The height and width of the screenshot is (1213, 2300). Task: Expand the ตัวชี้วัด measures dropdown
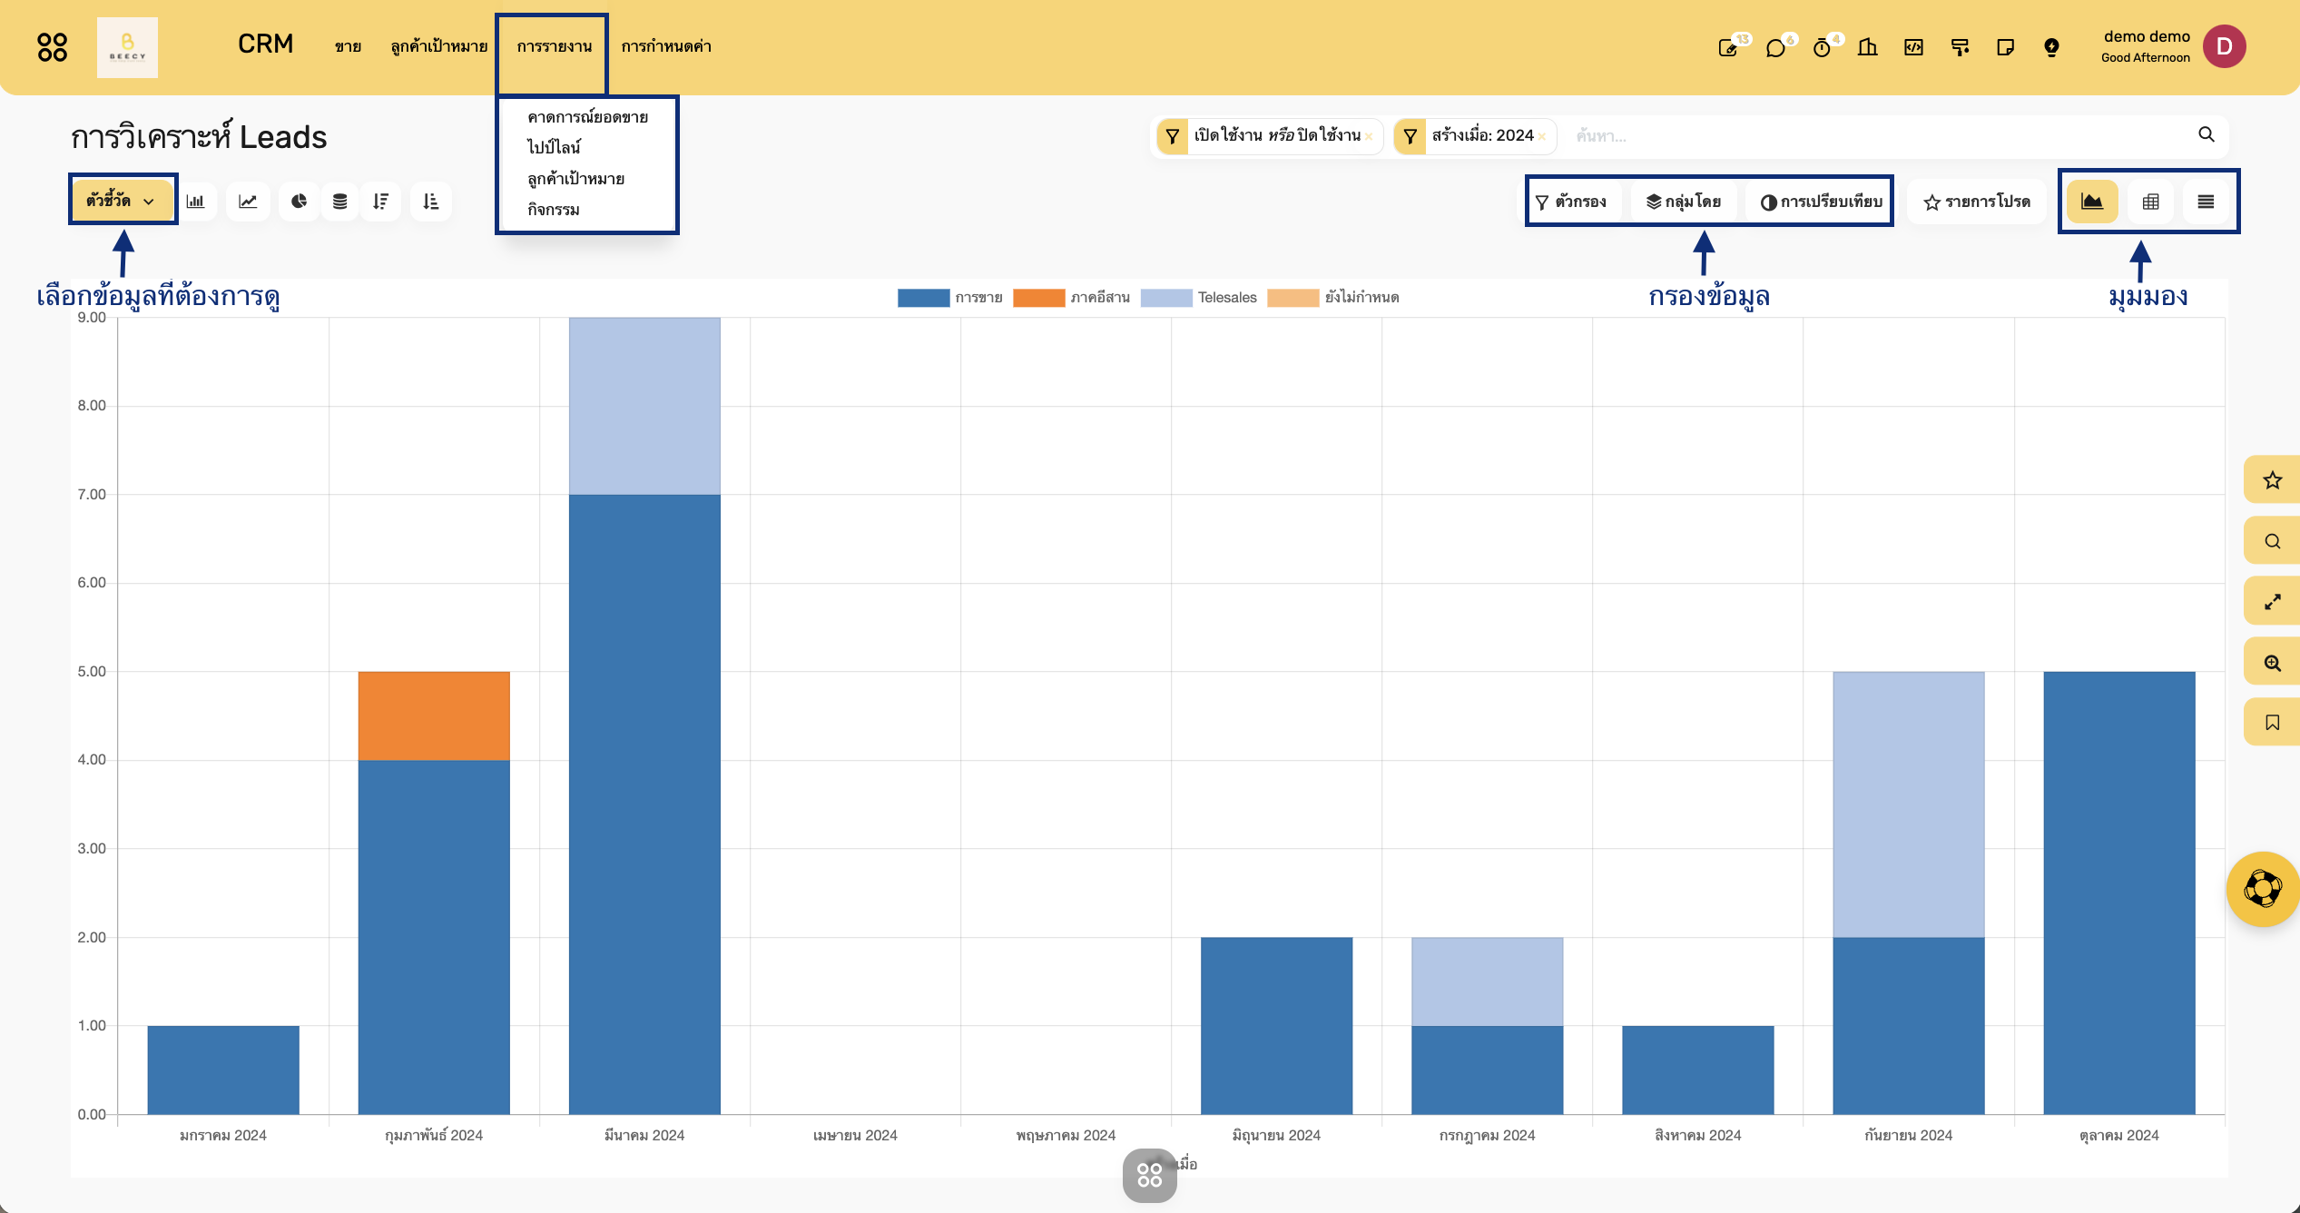[122, 201]
